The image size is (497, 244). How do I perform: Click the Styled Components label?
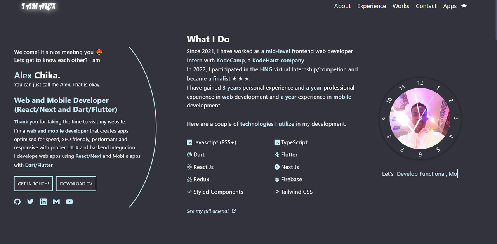pos(218,192)
